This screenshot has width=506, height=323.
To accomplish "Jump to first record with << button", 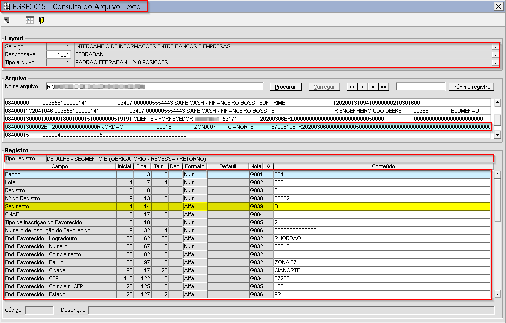I will click(x=352, y=87).
